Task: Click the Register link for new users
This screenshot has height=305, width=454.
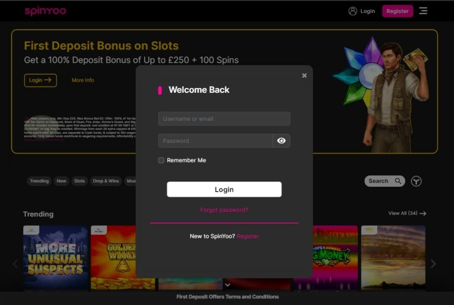Action: pyautogui.click(x=248, y=236)
